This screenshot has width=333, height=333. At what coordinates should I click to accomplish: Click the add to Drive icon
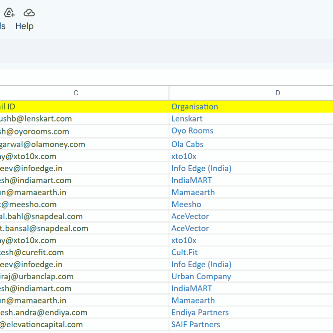[x=9, y=12]
